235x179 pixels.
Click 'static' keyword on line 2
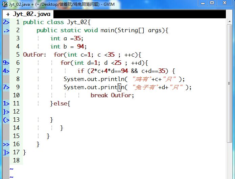pos(71,31)
